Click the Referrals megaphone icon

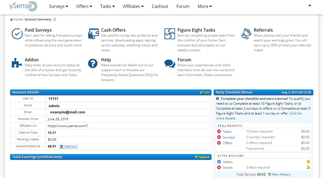(246, 34)
